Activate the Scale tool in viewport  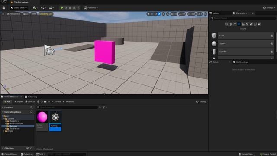159,14
